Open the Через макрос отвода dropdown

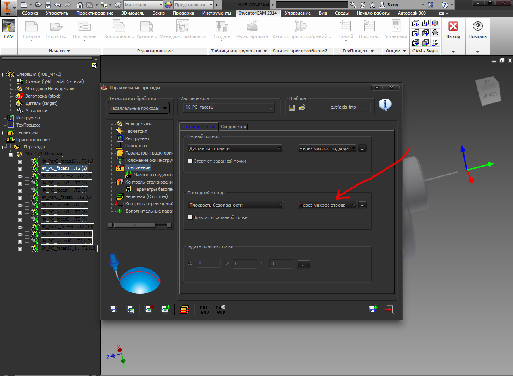(327, 205)
